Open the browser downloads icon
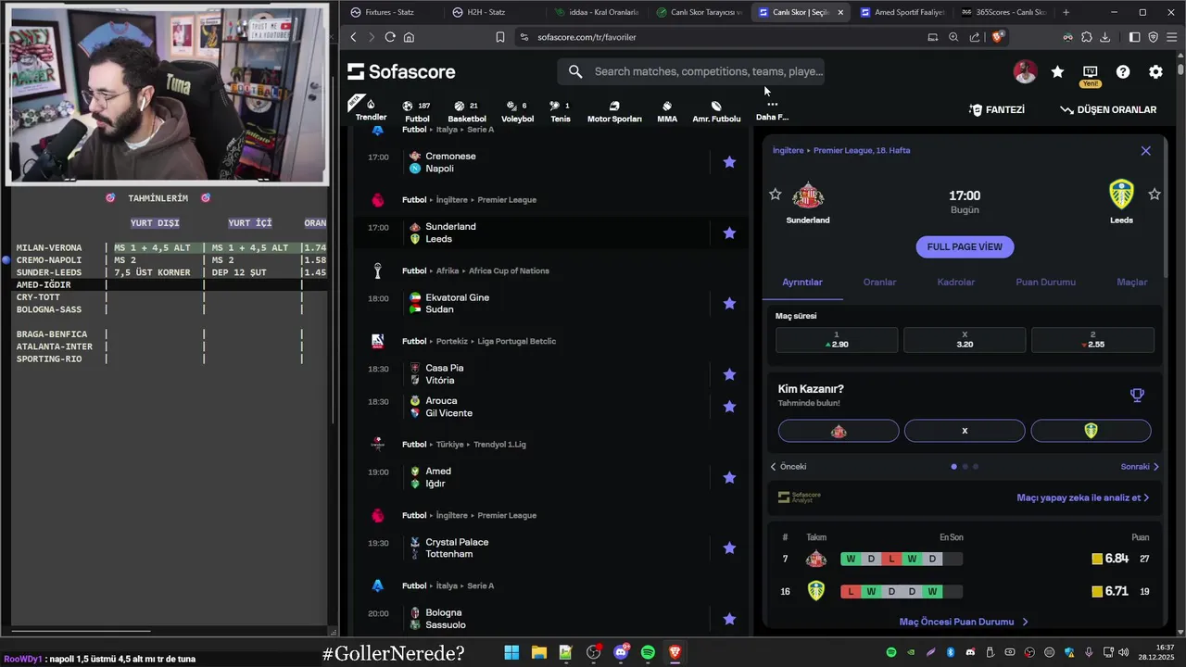 pos(1104,37)
